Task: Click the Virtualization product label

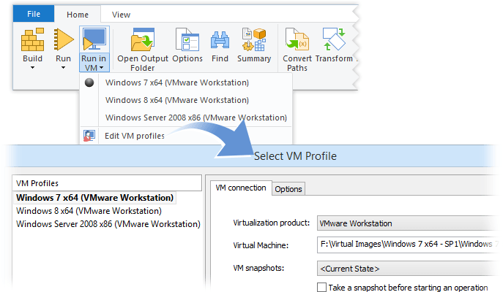Action: (272, 223)
